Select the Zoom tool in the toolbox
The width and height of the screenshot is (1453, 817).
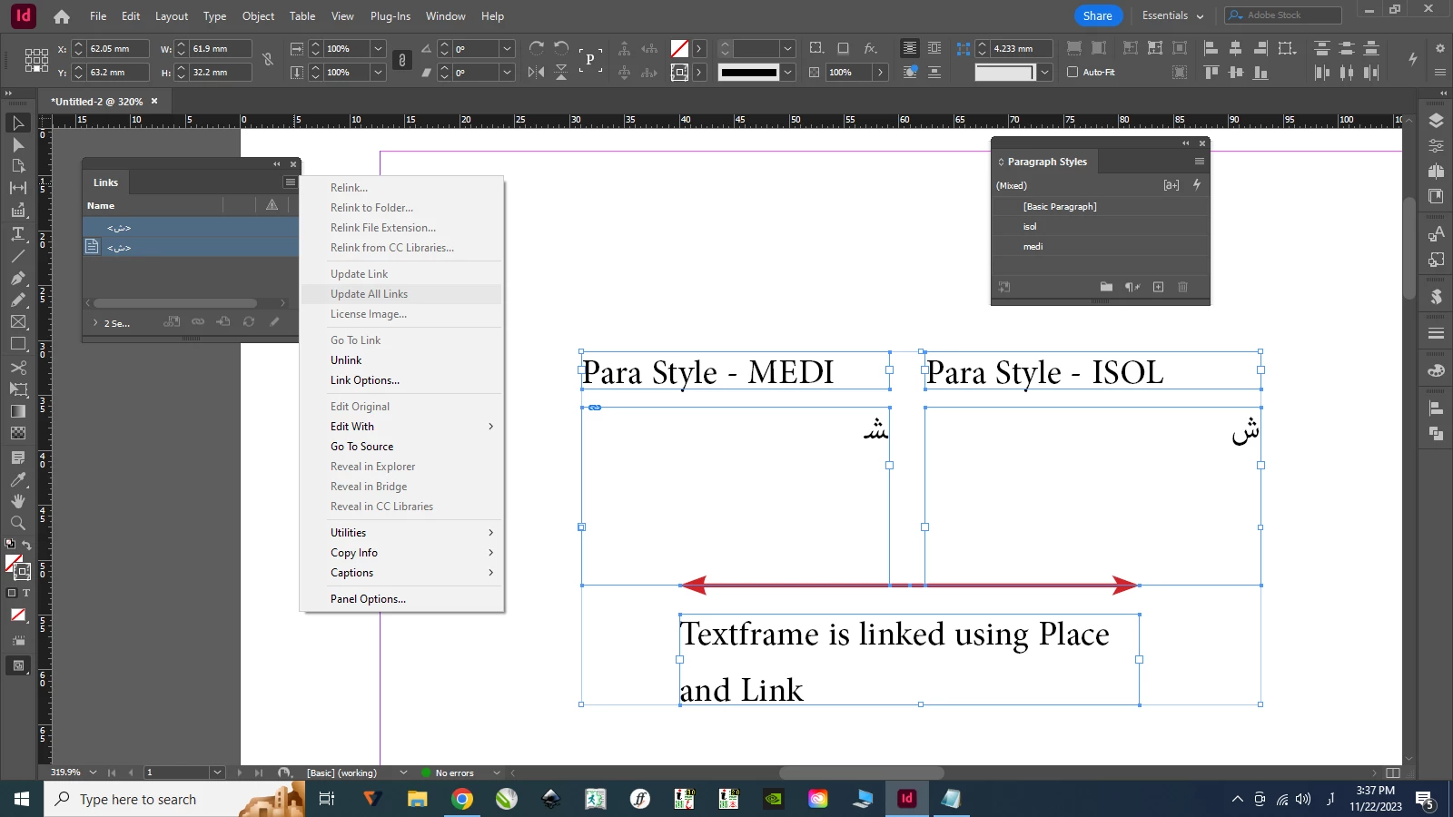(17, 523)
